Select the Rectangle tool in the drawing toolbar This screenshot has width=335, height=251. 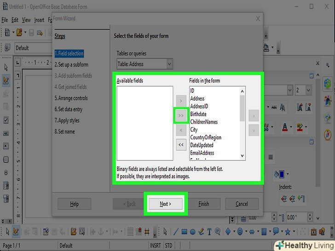click(185, 232)
